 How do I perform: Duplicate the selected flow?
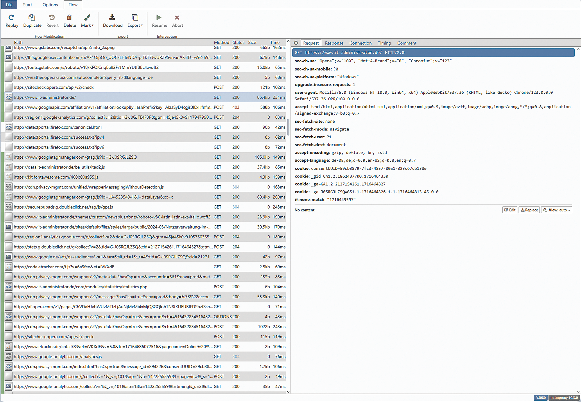tap(32, 21)
